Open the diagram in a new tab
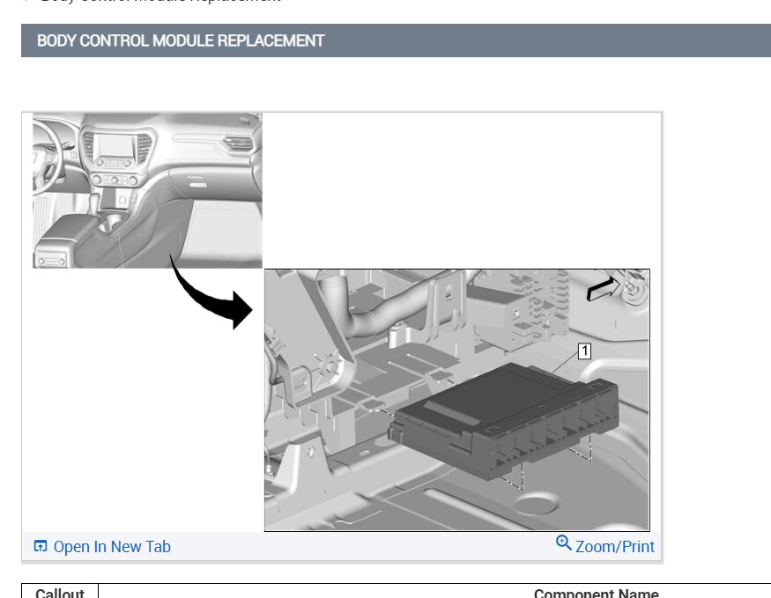Viewport: 771px width, 598px height. click(x=112, y=546)
